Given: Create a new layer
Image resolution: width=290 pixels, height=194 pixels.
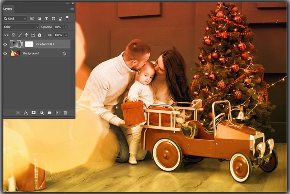Looking at the screenshot, I should pos(58,112).
